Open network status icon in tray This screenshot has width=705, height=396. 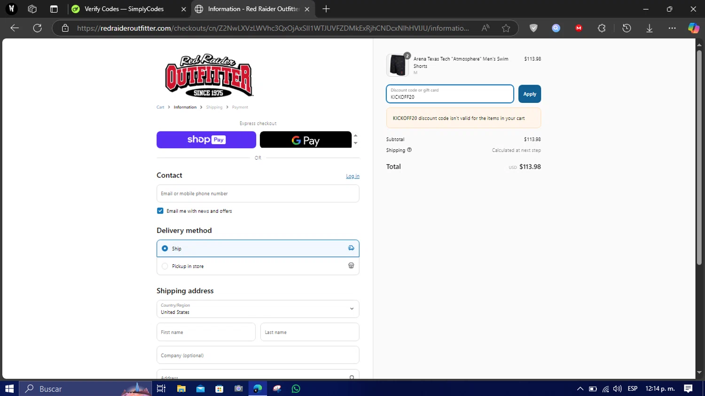tap(605, 388)
